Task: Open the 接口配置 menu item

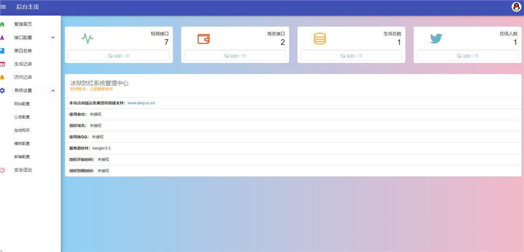Action: tap(23, 38)
